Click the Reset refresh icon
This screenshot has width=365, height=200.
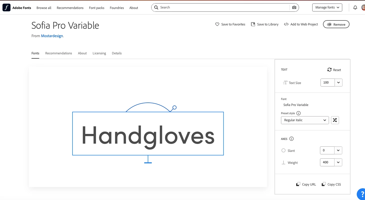(x=329, y=70)
